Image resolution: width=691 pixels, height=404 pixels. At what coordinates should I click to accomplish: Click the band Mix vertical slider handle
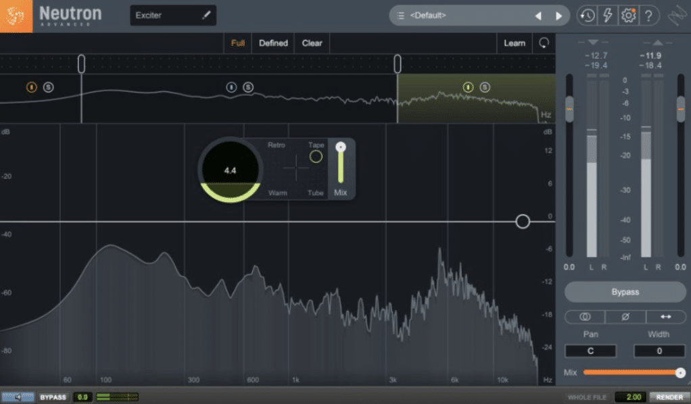click(x=341, y=147)
